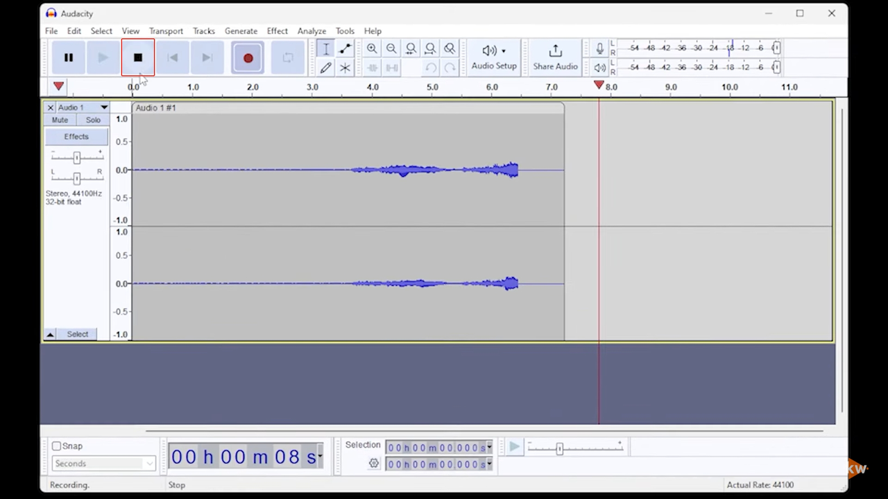Open the Generate menu
Screen dimensions: 888x499
[x=241, y=31]
